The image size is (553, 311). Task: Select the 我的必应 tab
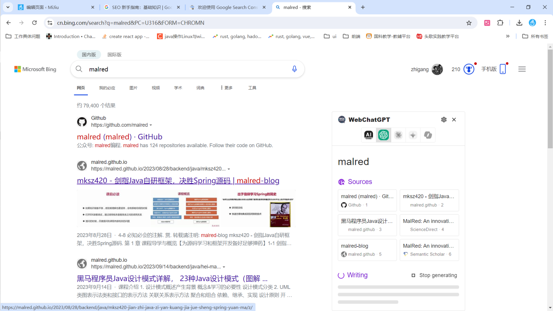[x=107, y=88]
